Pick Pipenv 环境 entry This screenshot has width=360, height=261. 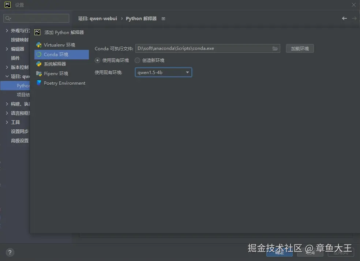pos(61,74)
